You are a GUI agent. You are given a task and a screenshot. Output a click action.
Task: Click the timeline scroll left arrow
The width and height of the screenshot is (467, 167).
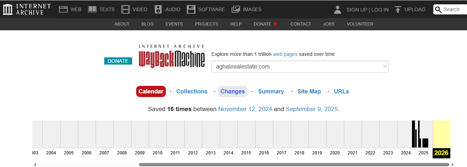(35, 164)
